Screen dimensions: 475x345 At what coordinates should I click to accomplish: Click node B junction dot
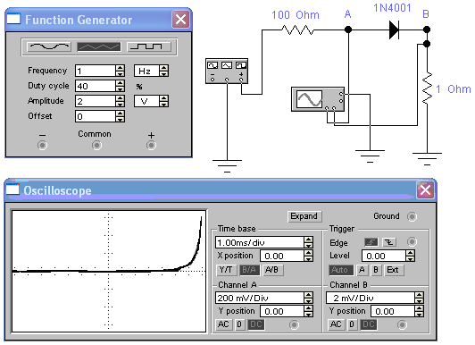tap(427, 29)
